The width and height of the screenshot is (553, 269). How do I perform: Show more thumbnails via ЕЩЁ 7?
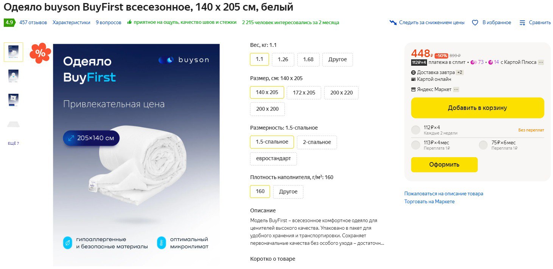(13, 144)
